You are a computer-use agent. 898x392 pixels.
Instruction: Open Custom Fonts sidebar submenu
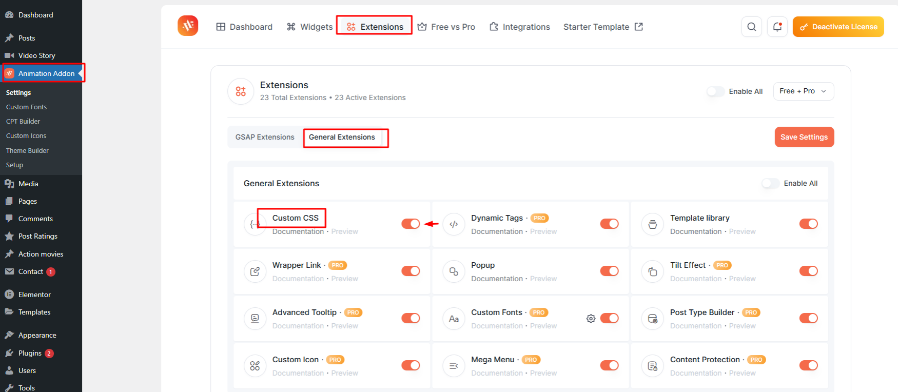26,107
